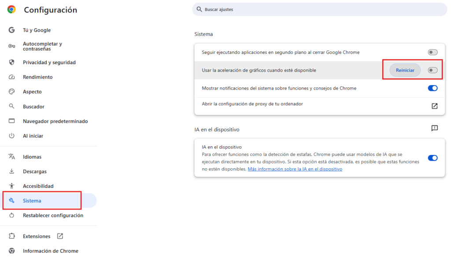
Task: Click the Reiniciar button
Action: click(405, 70)
